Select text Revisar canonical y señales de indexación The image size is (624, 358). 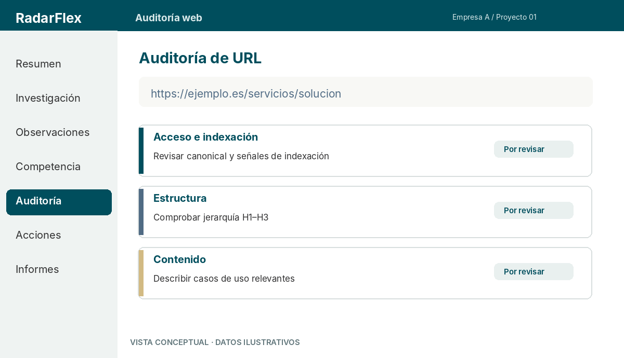coord(241,156)
